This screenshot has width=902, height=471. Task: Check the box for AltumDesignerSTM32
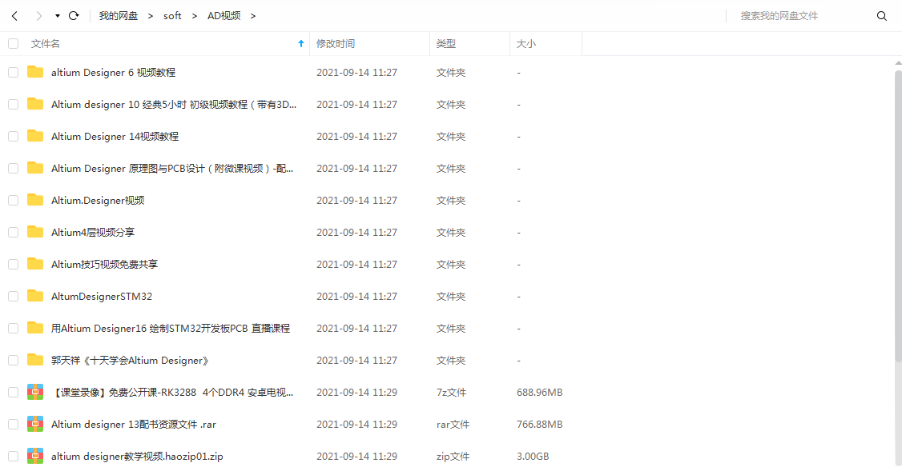(14, 297)
